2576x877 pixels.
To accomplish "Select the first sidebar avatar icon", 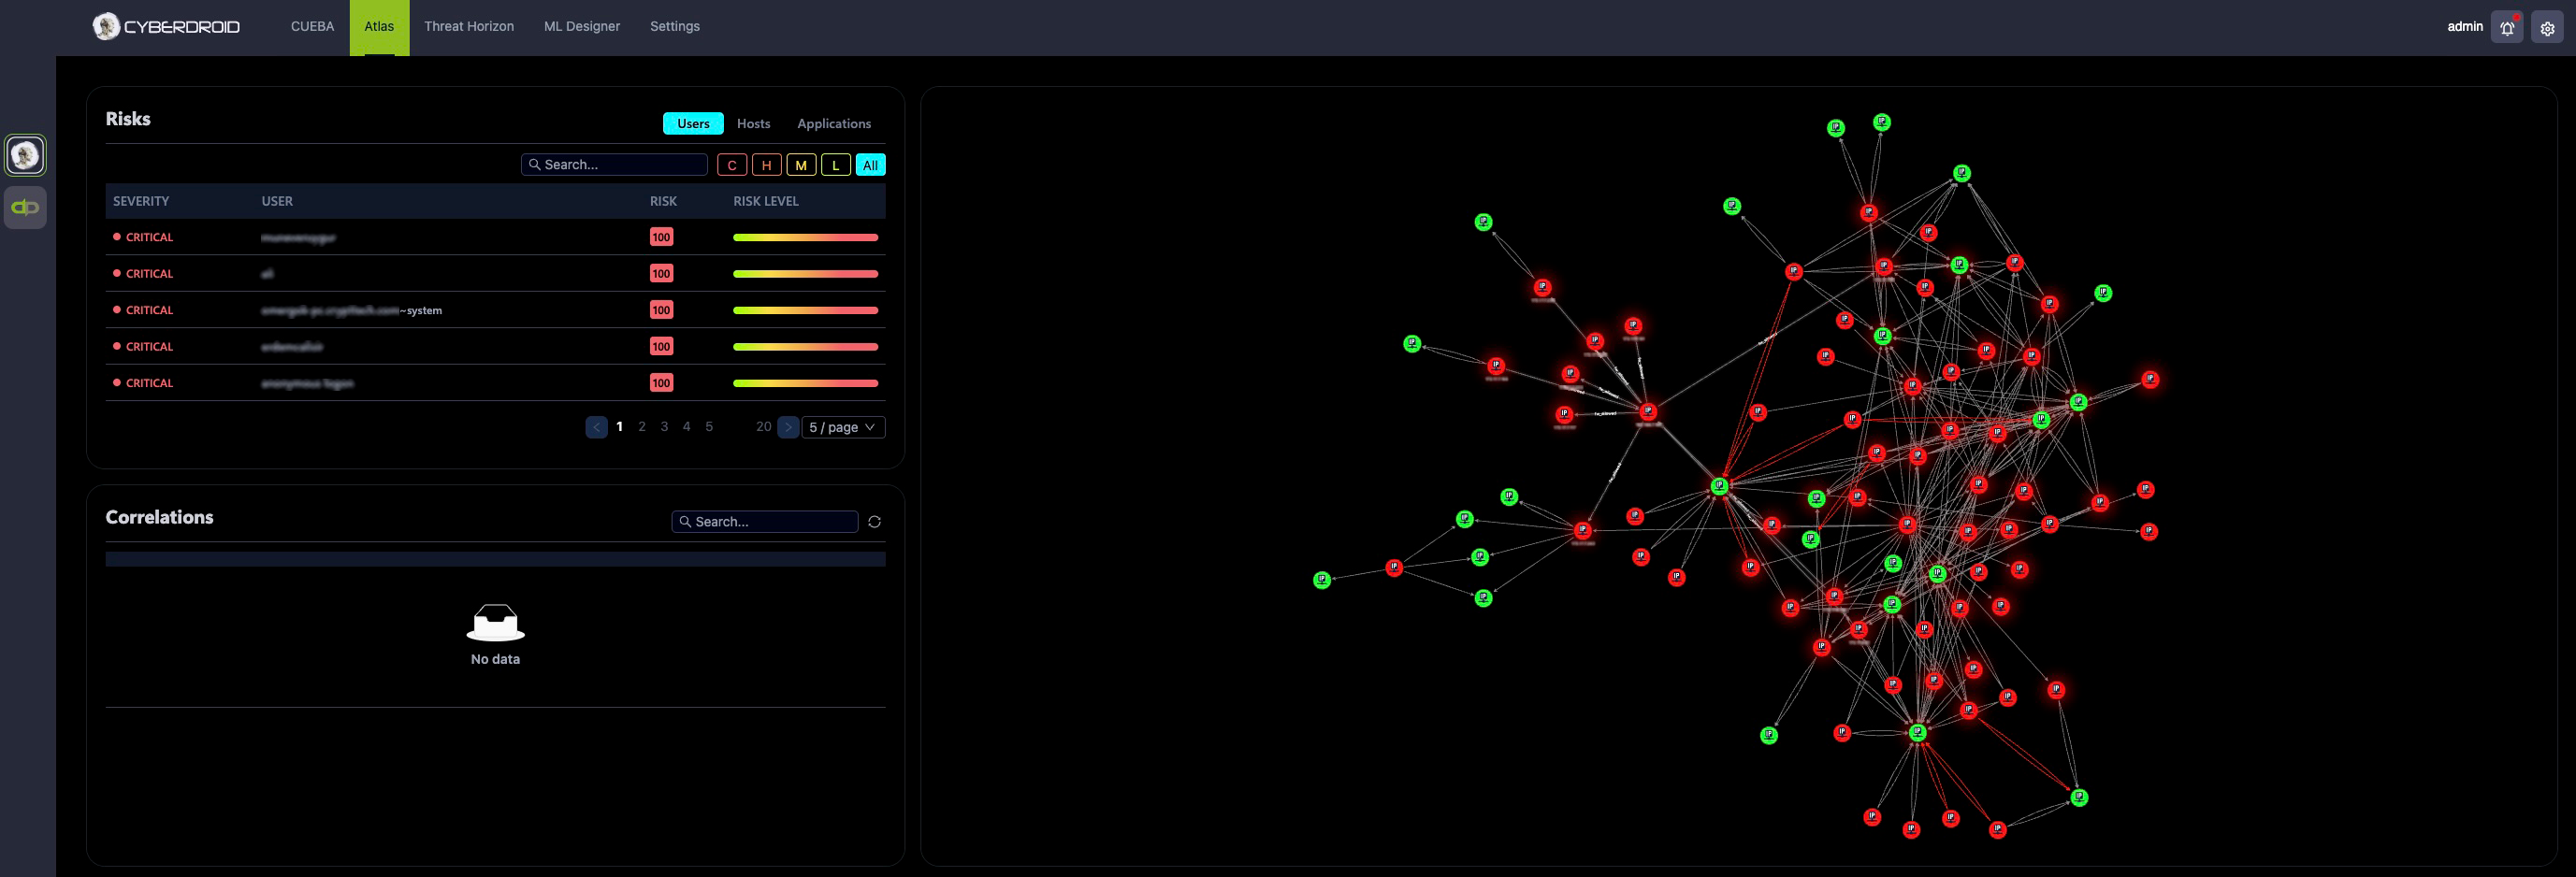I will tap(25, 155).
